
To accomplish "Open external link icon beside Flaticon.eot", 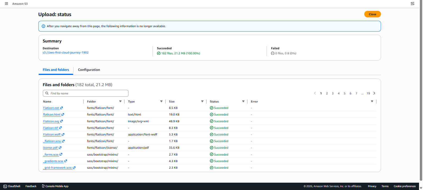I will 61,108.
